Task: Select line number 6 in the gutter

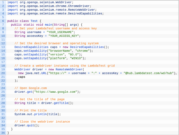Action: tap(3, 21)
